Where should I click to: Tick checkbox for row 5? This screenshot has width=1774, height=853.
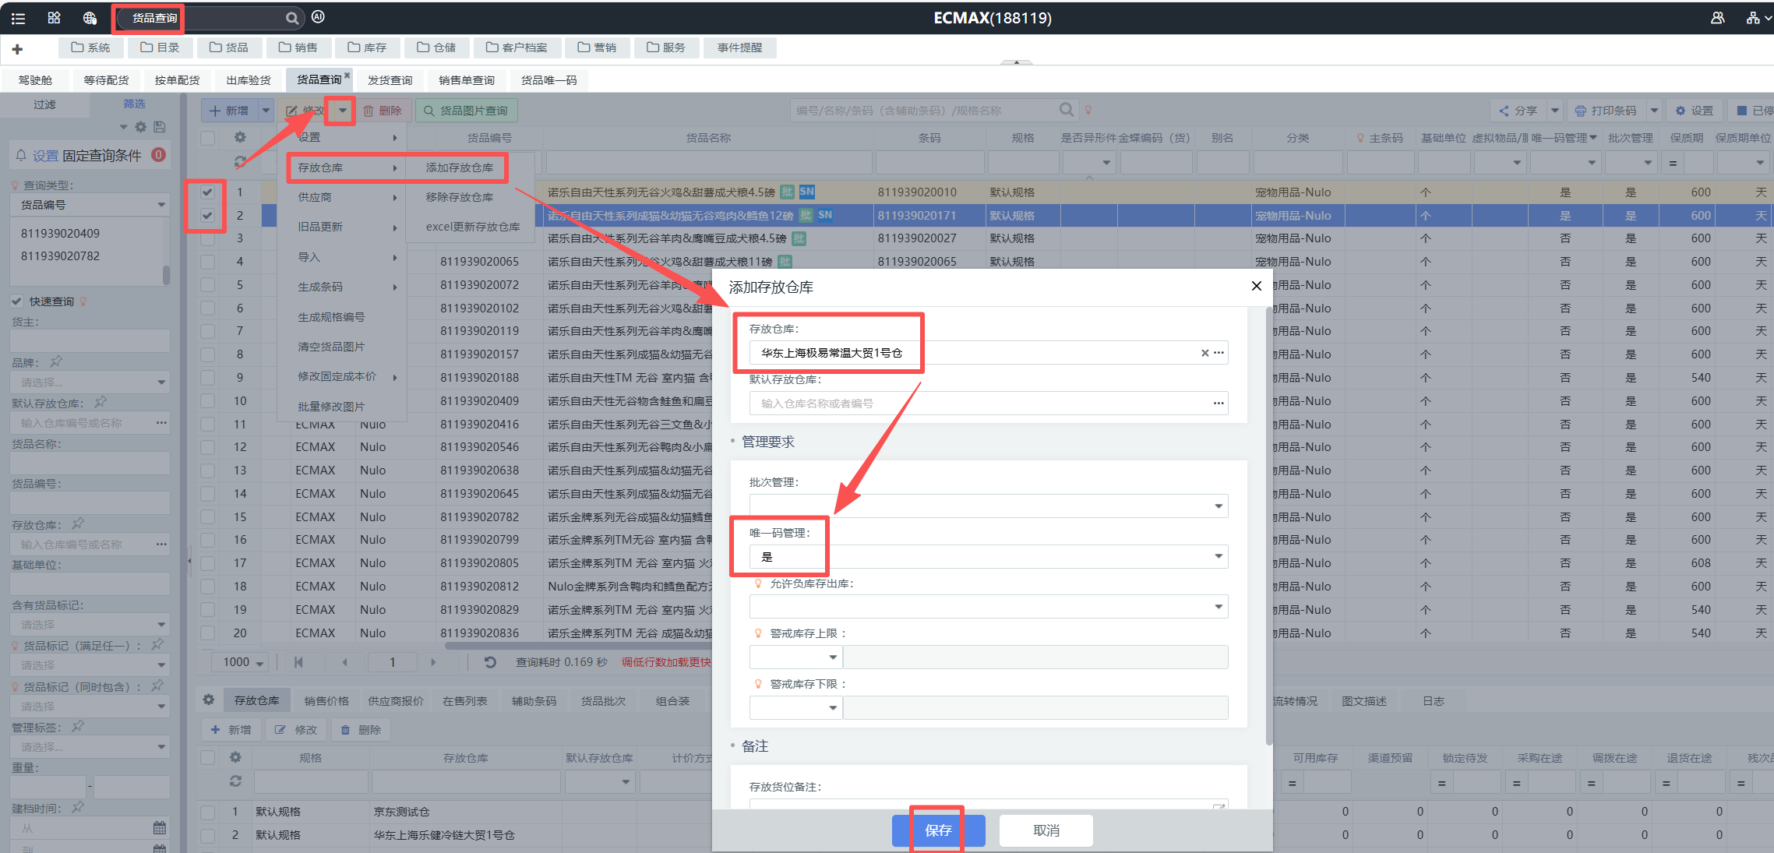207,285
